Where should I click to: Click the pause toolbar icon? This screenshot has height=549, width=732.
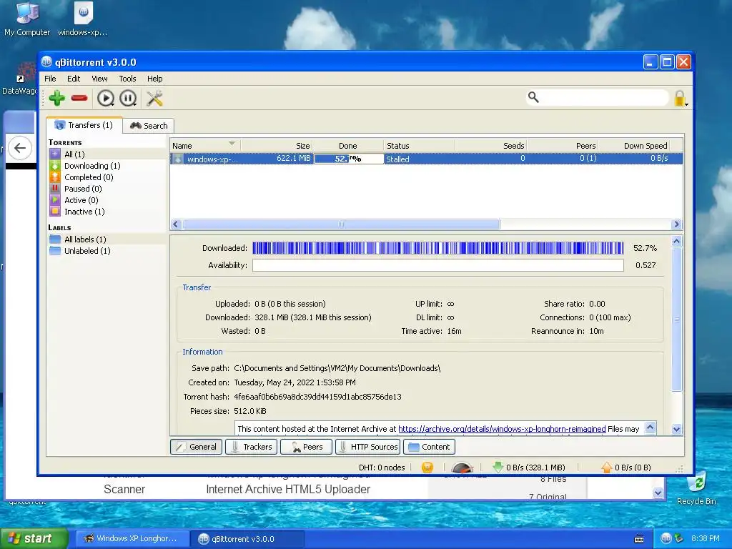click(x=128, y=98)
